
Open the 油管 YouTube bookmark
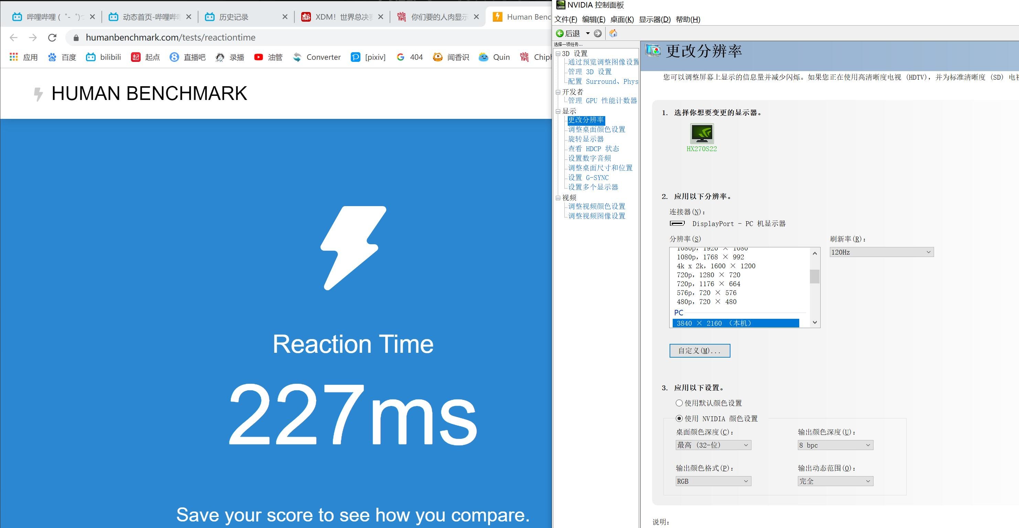(x=268, y=57)
